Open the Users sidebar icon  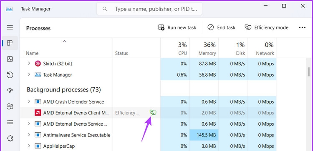click(x=10, y=106)
